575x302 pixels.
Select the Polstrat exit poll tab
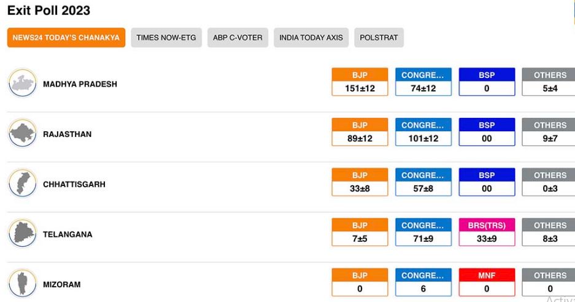point(379,37)
